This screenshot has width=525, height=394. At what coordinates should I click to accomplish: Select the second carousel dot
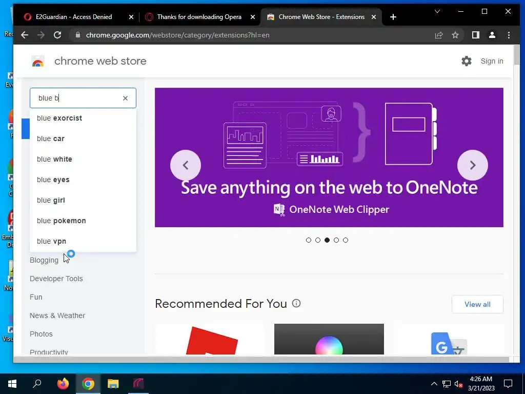[318, 240]
